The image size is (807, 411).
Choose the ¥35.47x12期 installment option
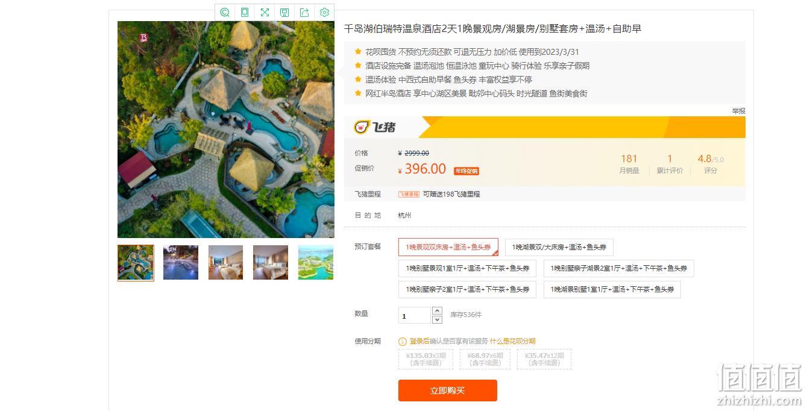click(544, 359)
